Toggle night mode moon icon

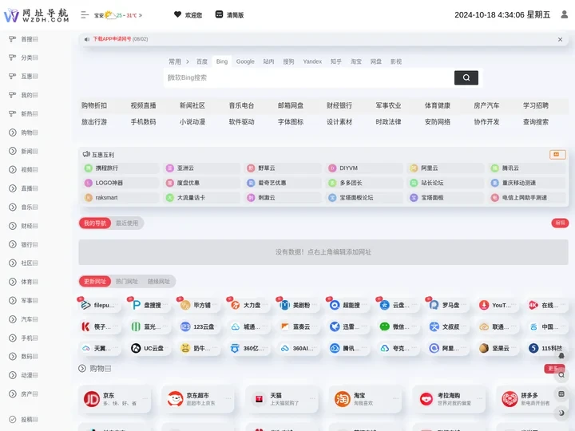pyautogui.click(x=561, y=413)
